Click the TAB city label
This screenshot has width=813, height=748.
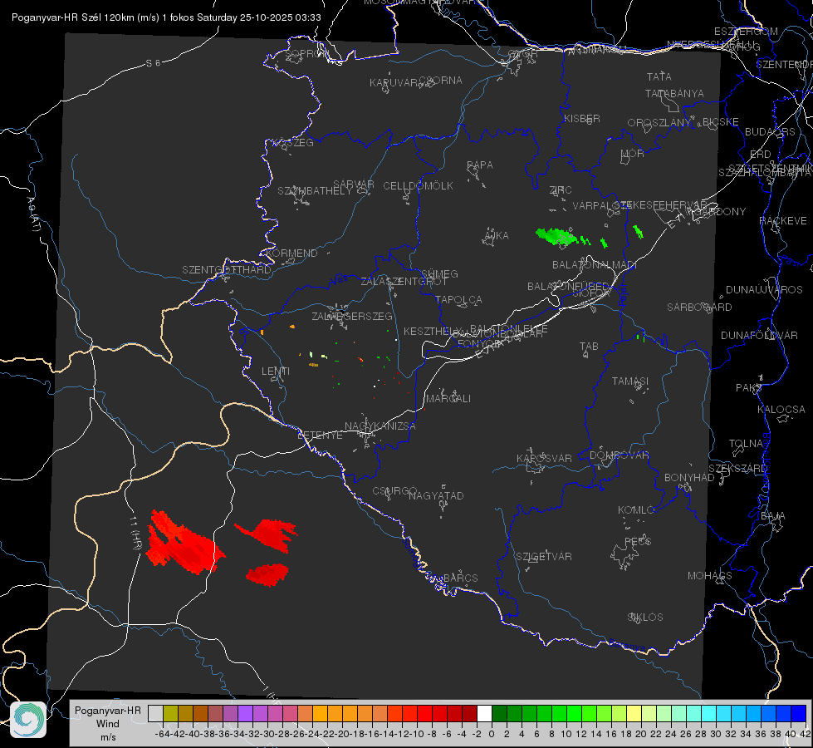tap(589, 347)
